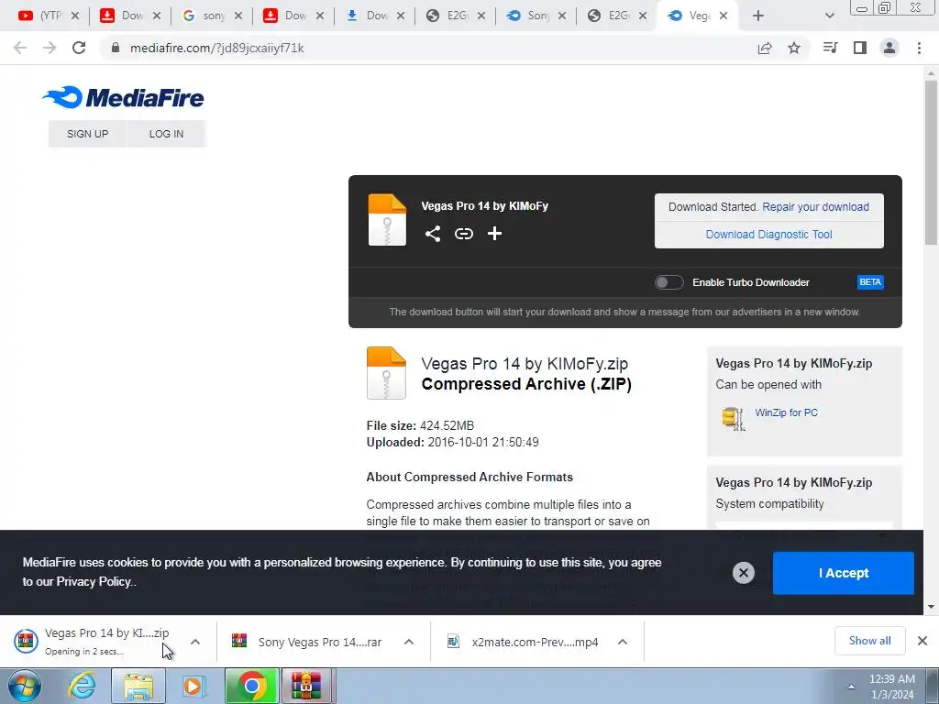This screenshot has height=704, width=939.
Task: Click 'About Compressed Archive Formats' heading
Action: tap(469, 477)
